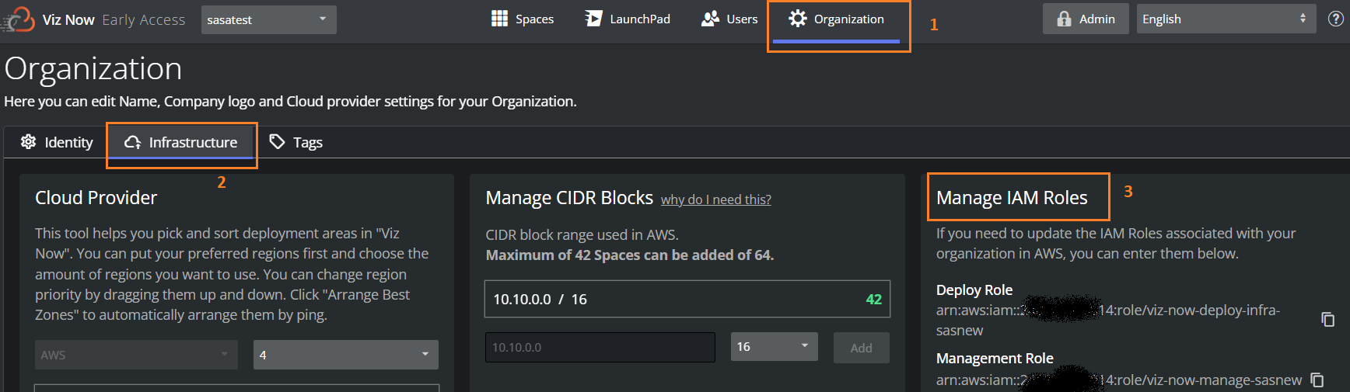This screenshot has width=1350, height=392.
Task: Click the Admin button
Action: coord(1086,19)
